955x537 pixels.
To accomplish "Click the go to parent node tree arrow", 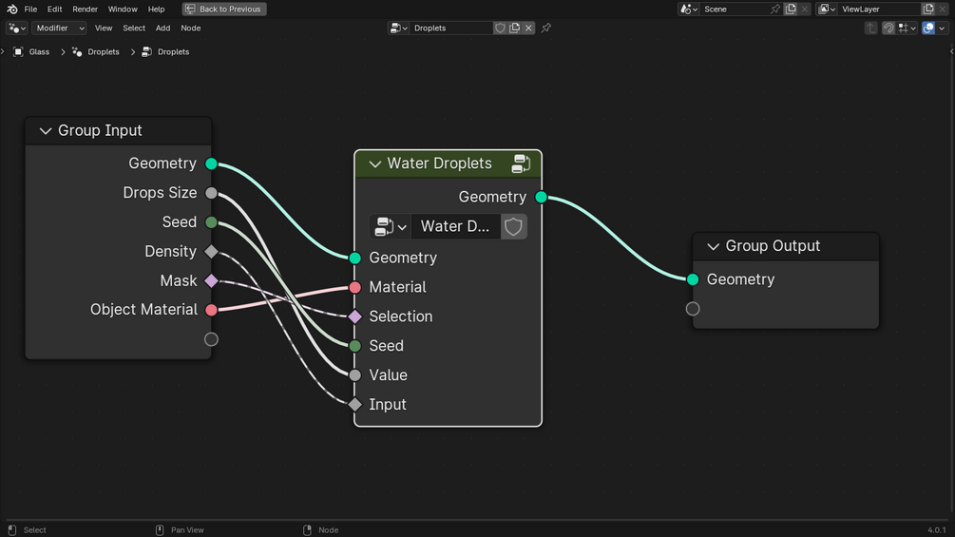I will (x=871, y=28).
